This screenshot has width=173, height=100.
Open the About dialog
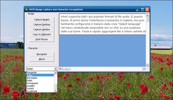coord(42,59)
